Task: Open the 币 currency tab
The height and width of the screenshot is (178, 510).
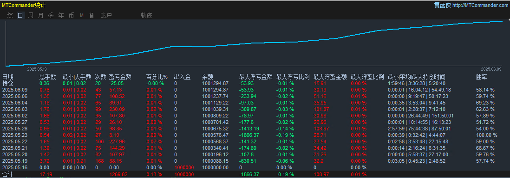Action: coord(71,15)
